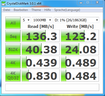This screenshot has width=105, height=96.
Task: Run all benchmarks with the All button
Action: (x=13, y=23)
